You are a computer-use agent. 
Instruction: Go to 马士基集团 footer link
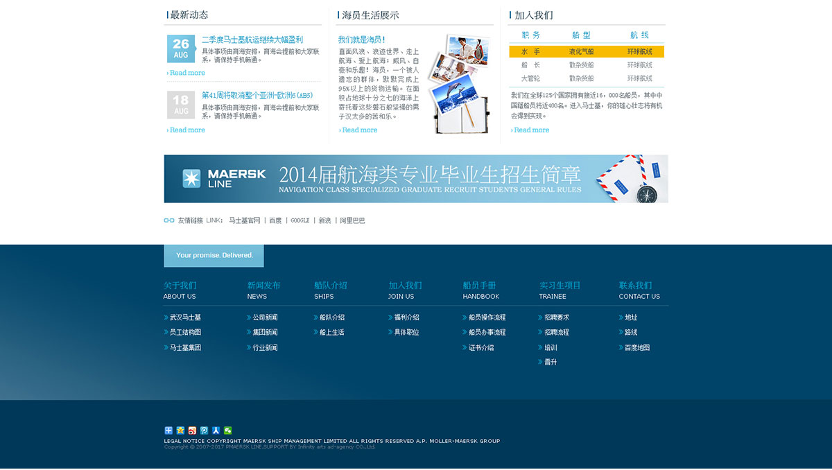[185, 347]
